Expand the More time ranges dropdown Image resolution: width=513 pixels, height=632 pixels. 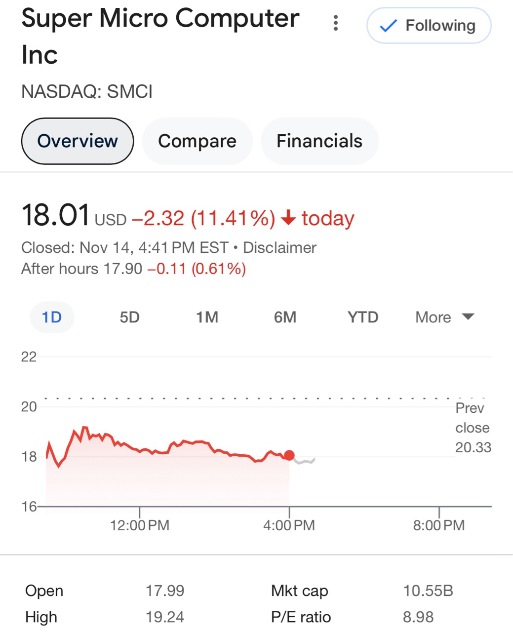tap(434, 317)
